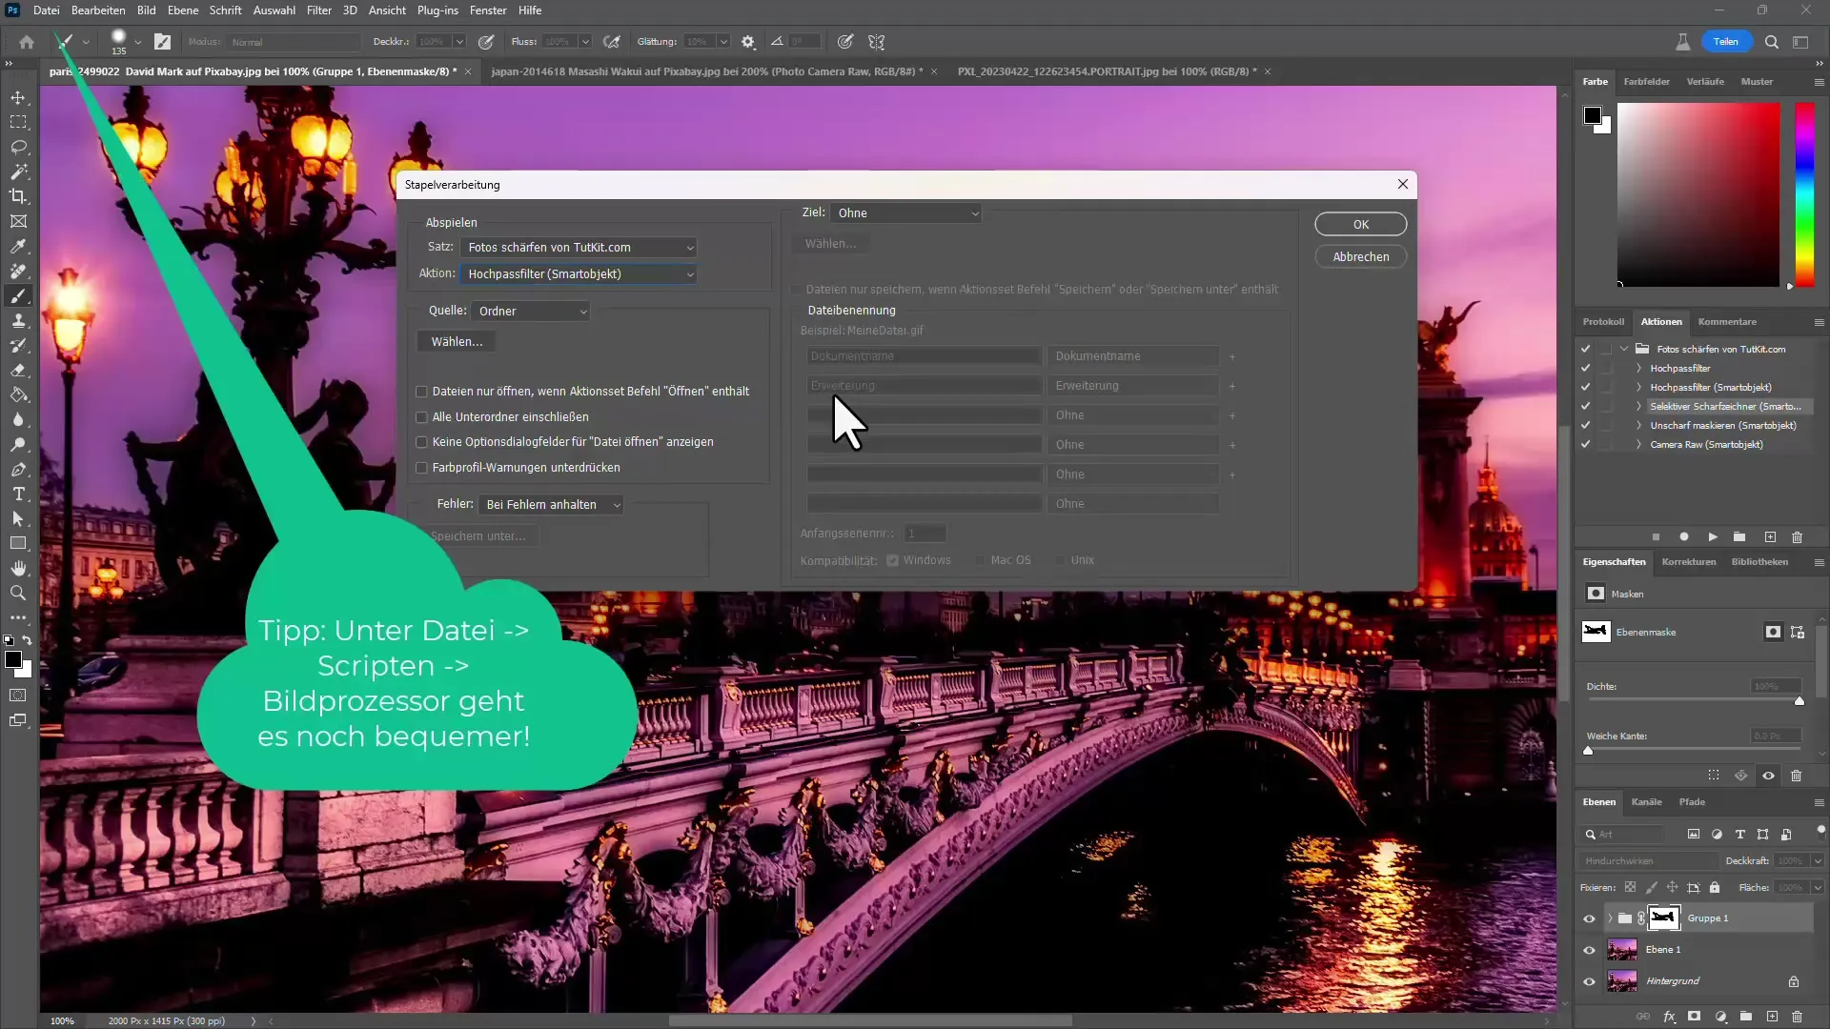Viewport: 1830px width, 1029px height.
Task: Open the Quelle dropdown
Action: pos(531,311)
